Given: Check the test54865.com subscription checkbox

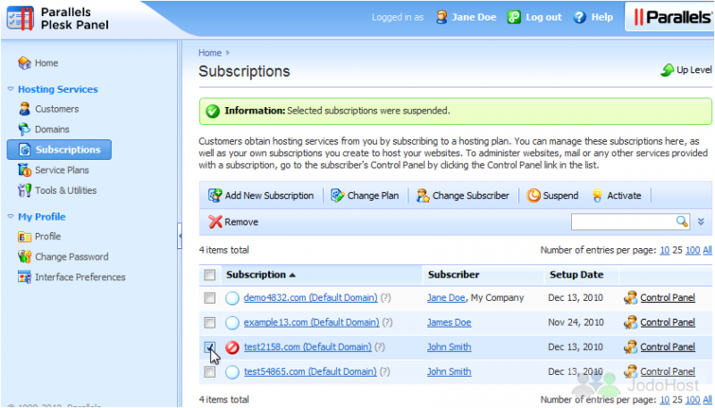Looking at the screenshot, I should point(209,372).
